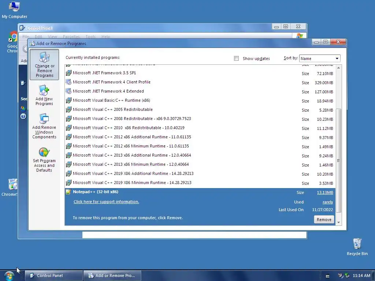The image size is (375, 281).
Task: Open ChromeSetup desktop icon
Action: (x=10, y=188)
